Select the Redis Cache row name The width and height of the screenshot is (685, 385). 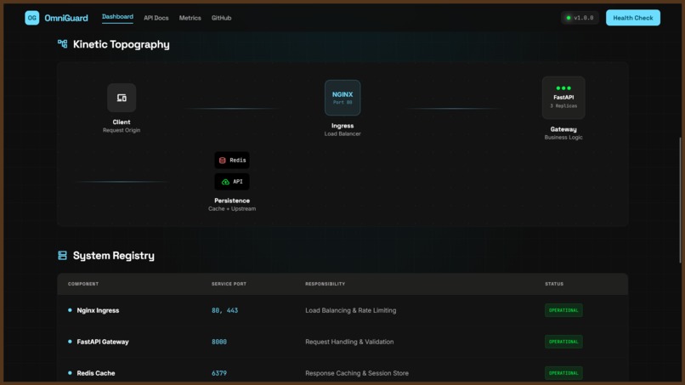pyautogui.click(x=96, y=373)
